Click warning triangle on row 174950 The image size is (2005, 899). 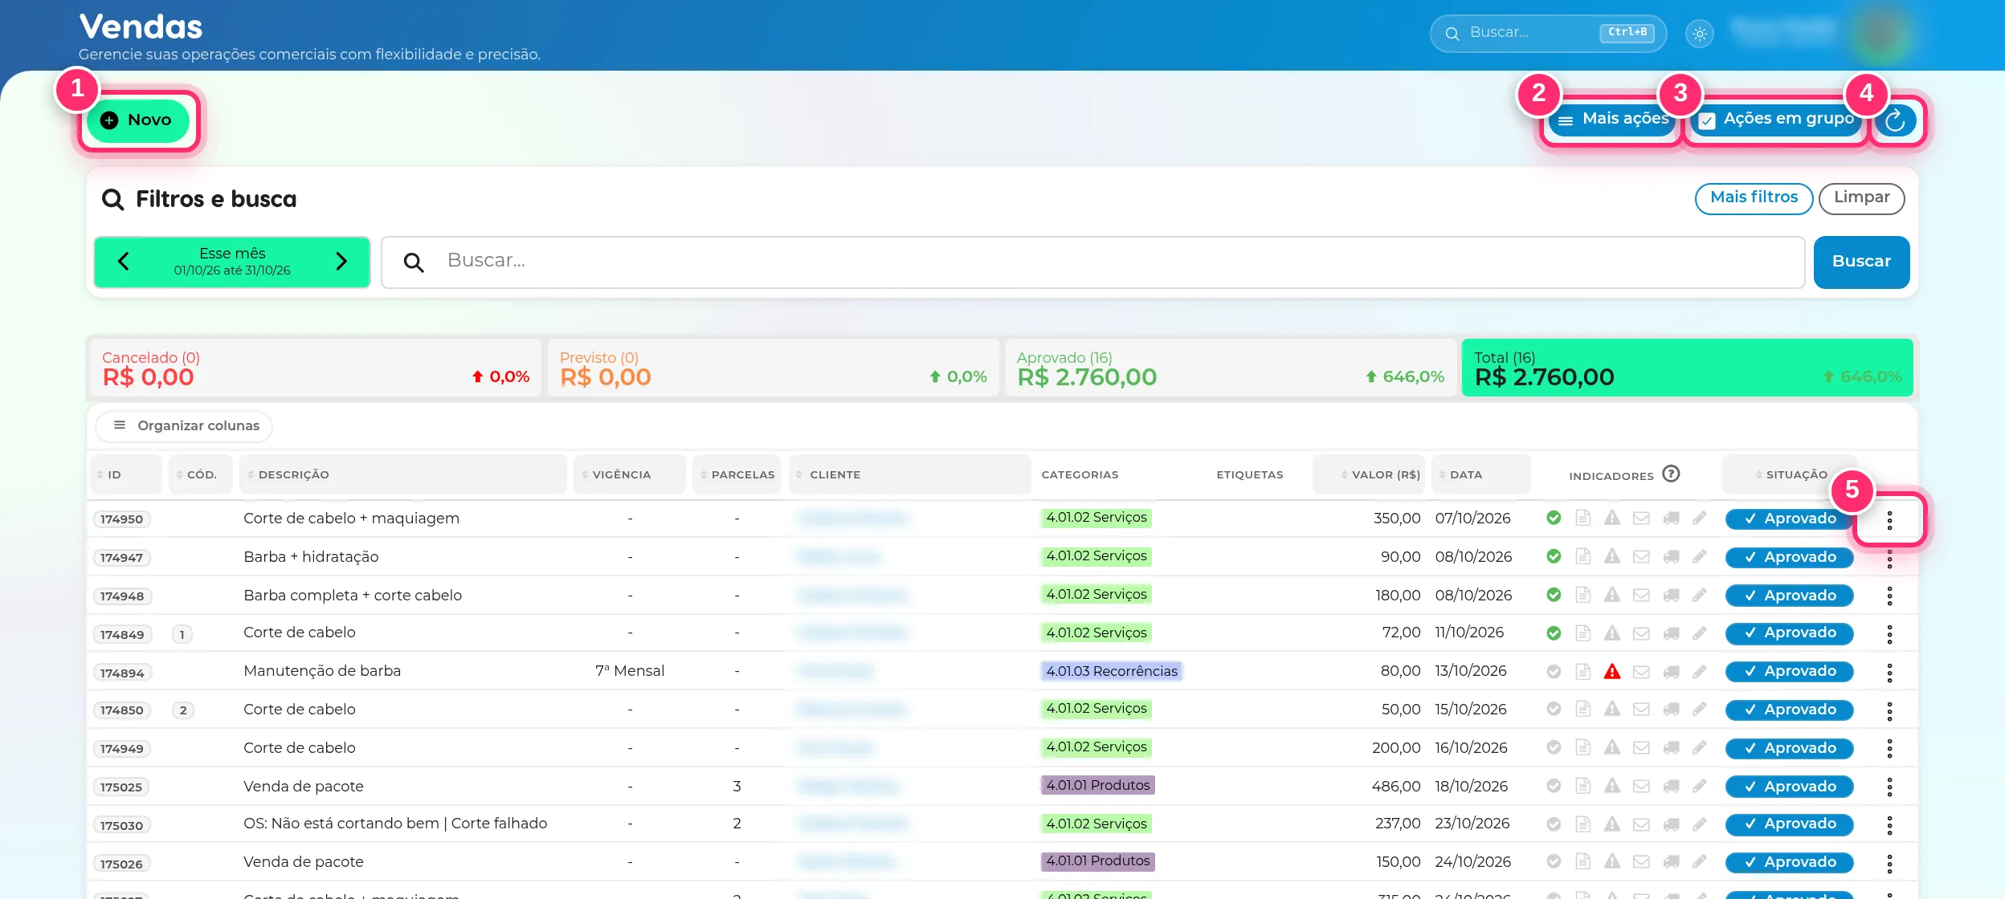[x=1612, y=519]
